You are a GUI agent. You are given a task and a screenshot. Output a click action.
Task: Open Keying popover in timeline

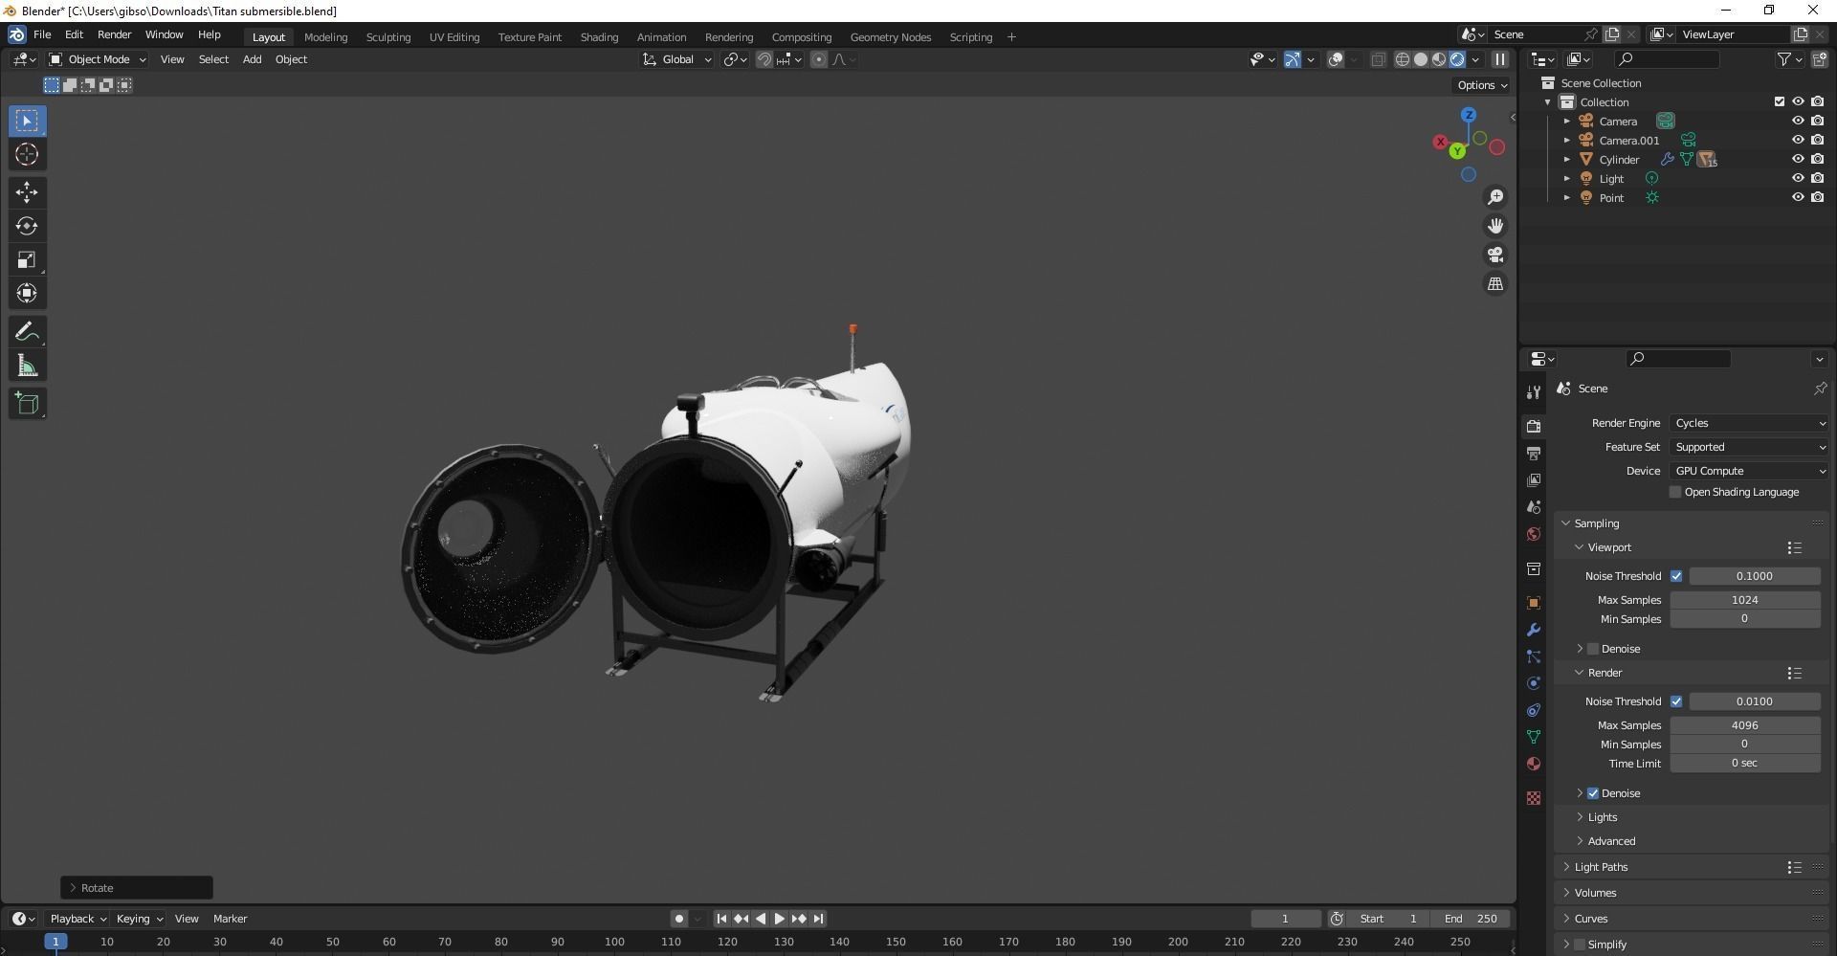(x=139, y=919)
